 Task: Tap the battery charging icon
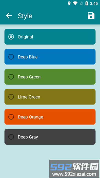pyautogui.click(x=86, y=4)
